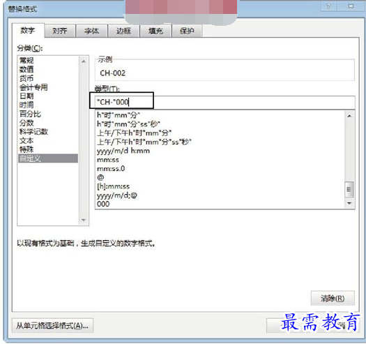The width and height of the screenshot is (366, 344).
Task: Switch to the 数字 tab
Action: 28,31
